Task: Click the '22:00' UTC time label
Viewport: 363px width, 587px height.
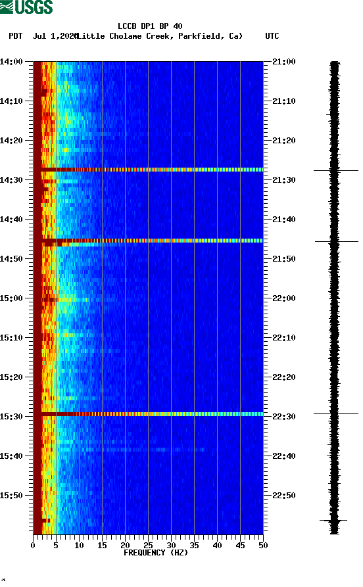Action: tap(284, 298)
